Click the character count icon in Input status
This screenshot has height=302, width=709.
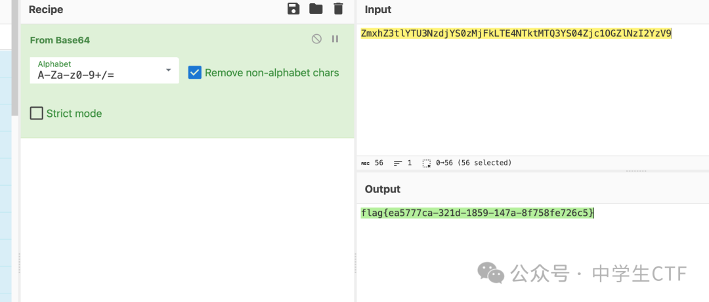click(365, 163)
